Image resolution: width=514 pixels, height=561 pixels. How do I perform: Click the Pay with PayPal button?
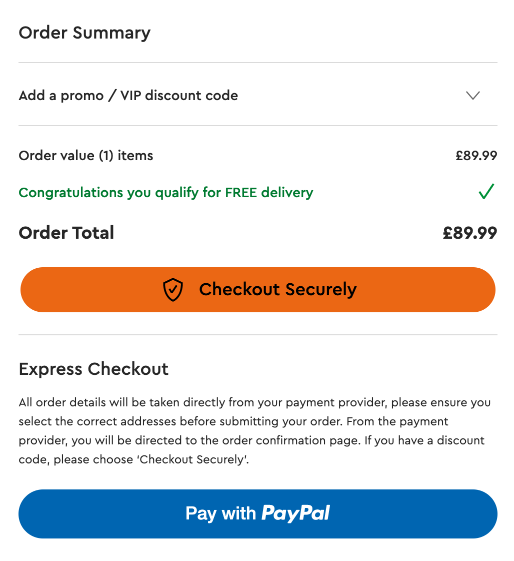point(257,513)
